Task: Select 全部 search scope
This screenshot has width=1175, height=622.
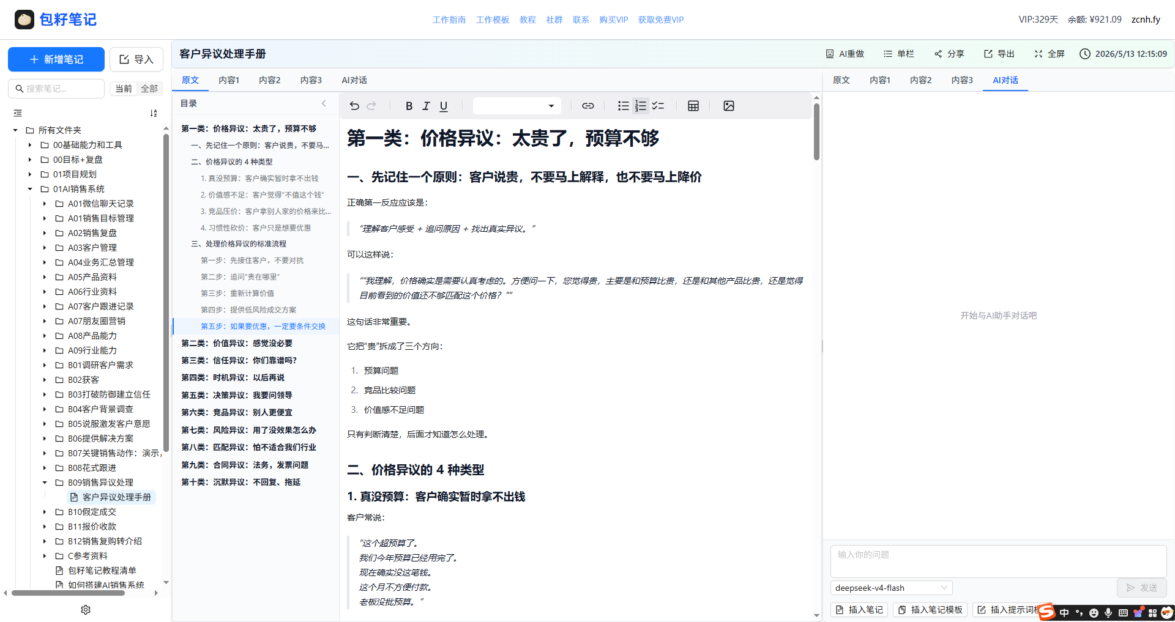Action: (x=149, y=89)
